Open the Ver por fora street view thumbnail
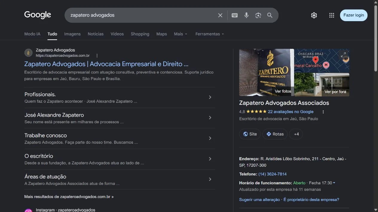 (322, 85)
